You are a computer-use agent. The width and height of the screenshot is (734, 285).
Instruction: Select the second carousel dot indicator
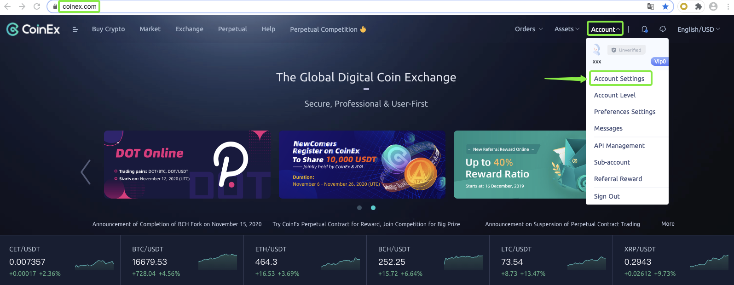pos(373,208)
